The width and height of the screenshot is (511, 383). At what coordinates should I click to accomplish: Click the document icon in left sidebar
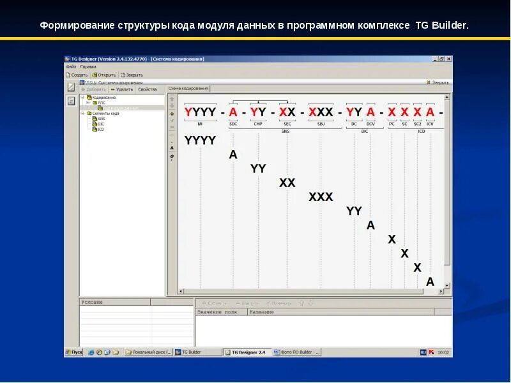pyautogui.click(x=71, y=101)
